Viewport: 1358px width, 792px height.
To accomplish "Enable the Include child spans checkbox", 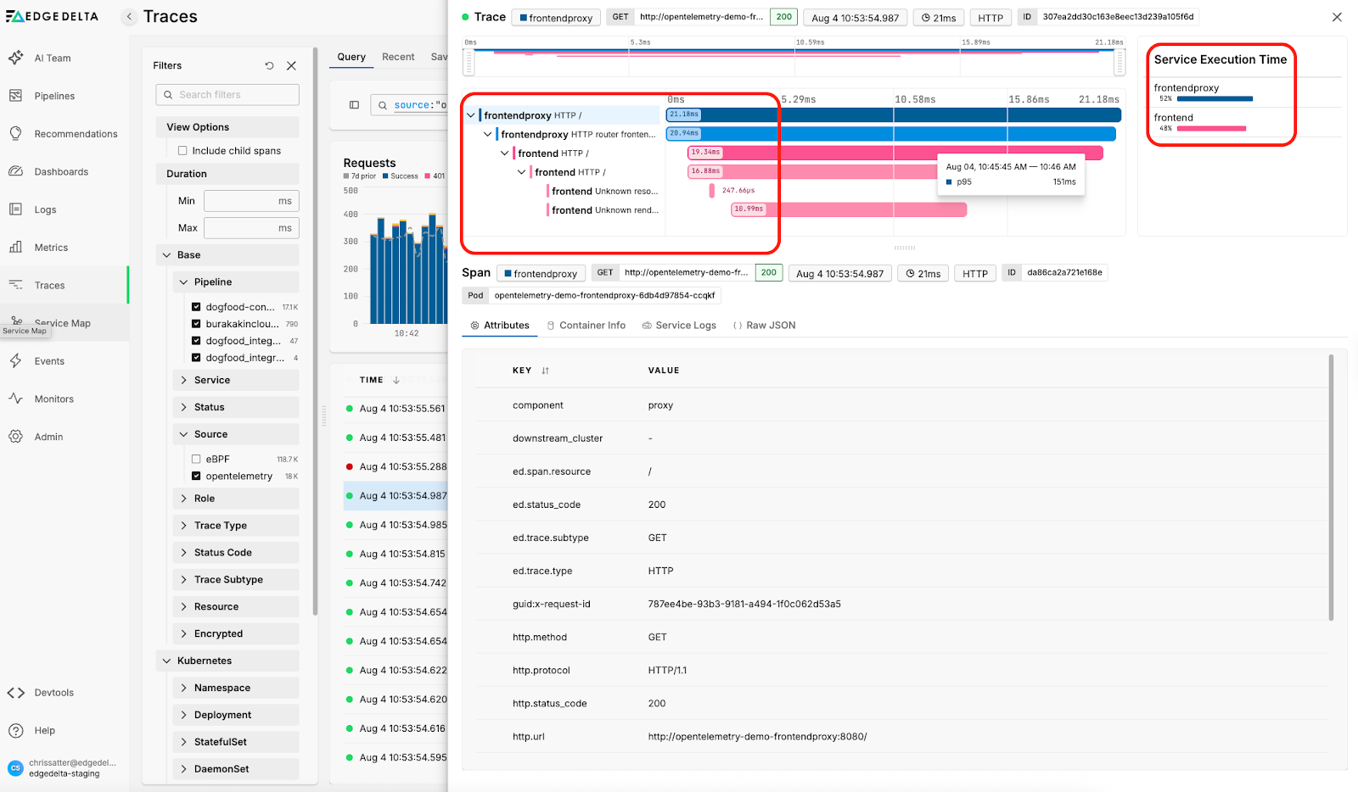I will pyautogui.click(x=182, y=151).
